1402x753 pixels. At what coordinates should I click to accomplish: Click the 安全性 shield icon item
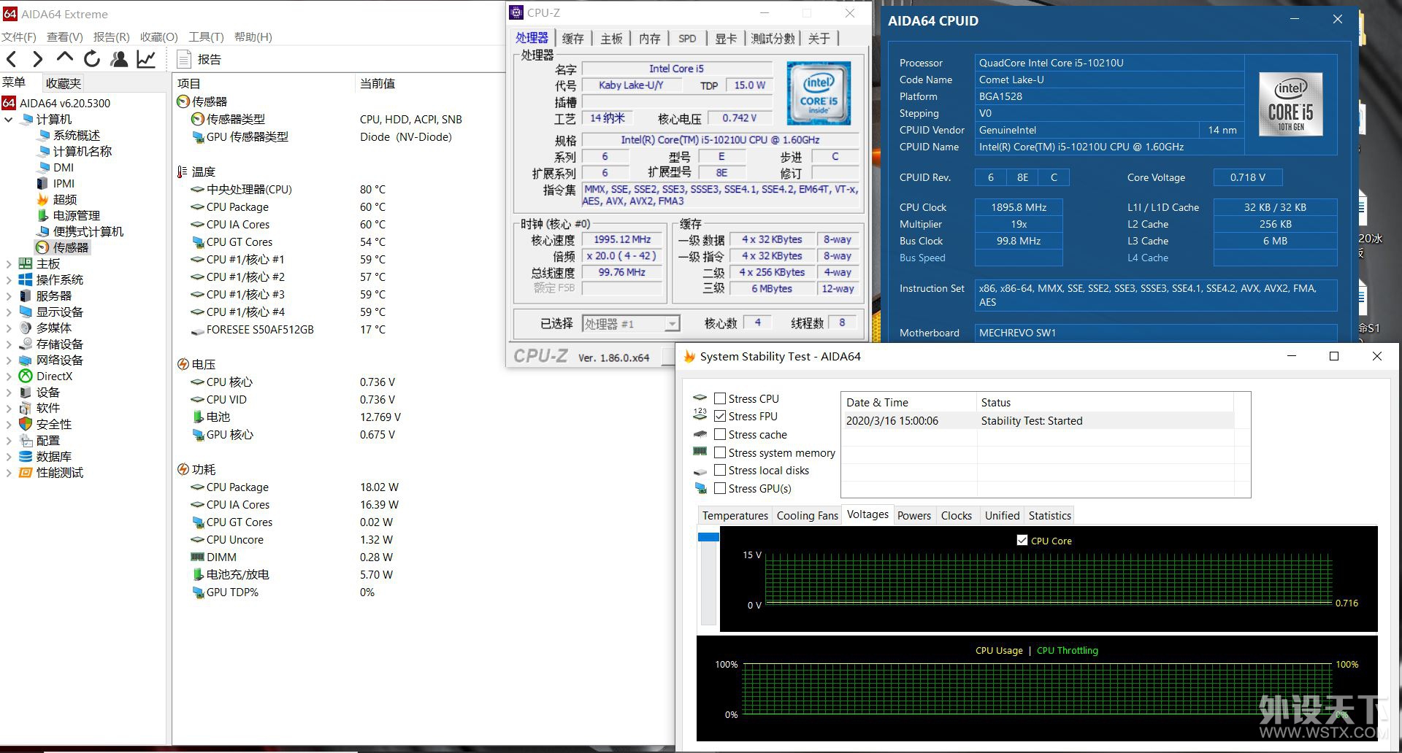[x=25, y=424]
